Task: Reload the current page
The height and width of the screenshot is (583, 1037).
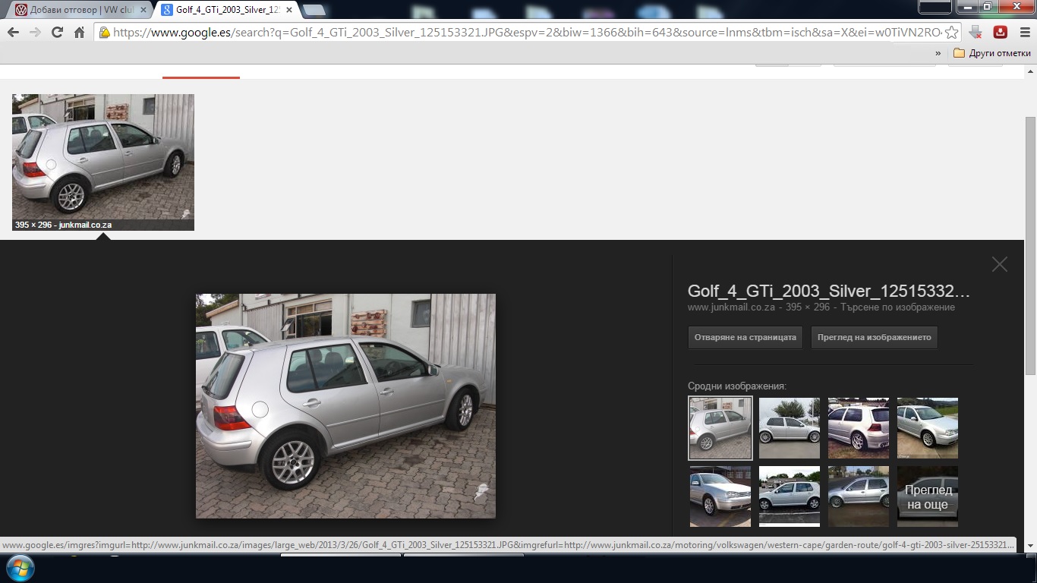Action: (x=57, y=33)
